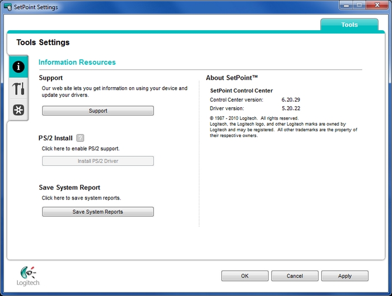Switch to the Tools tab
Viewport: 392px width, 296px height.
pyautogui.click(x=349, y=25)
